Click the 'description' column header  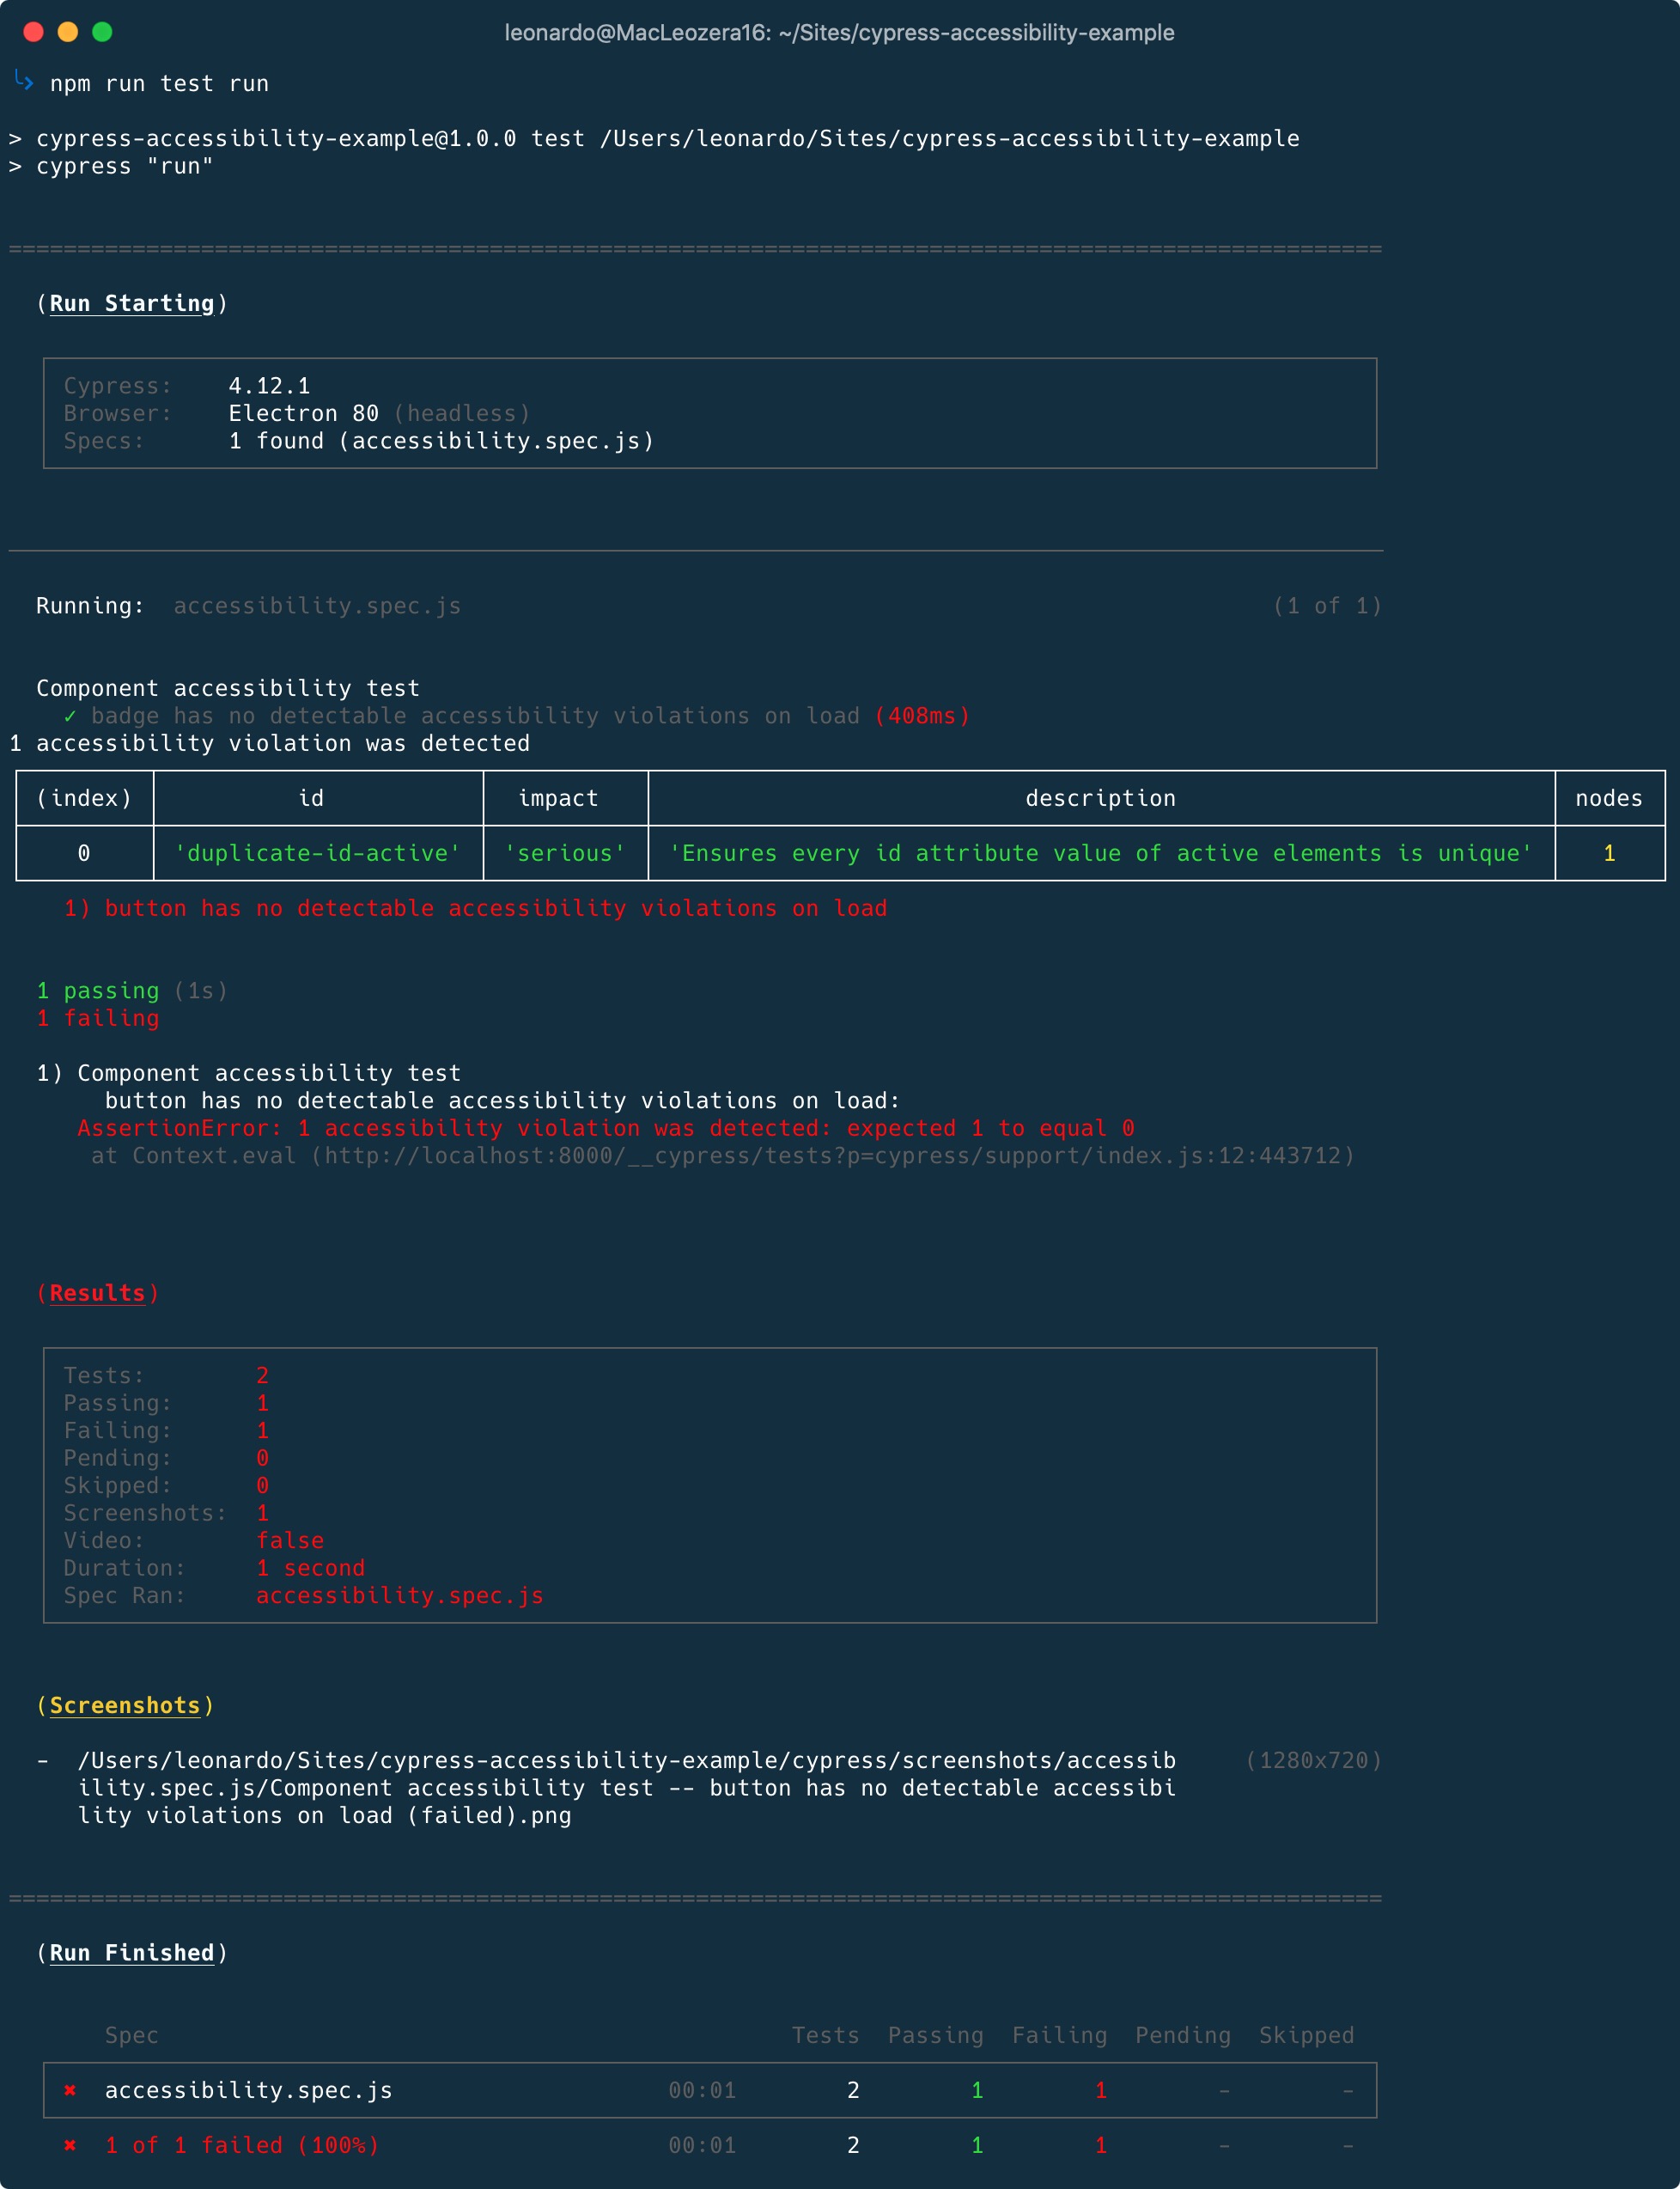pos(1100,798)
